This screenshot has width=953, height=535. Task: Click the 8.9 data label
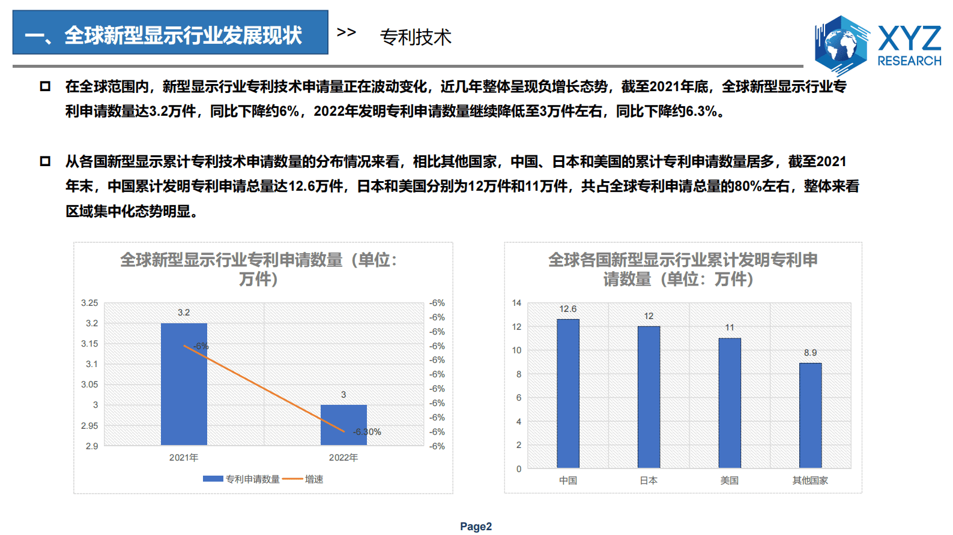pyautogui.click(x=811, y=353)
